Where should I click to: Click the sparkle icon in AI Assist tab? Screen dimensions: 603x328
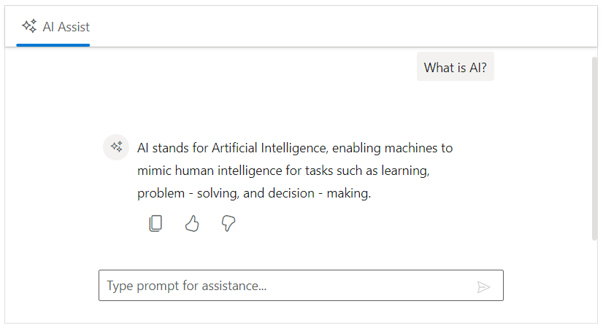click(29, 26)
